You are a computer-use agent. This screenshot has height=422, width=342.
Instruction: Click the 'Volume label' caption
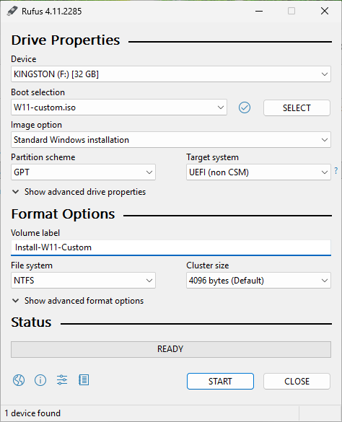click(x=35, y=233)
